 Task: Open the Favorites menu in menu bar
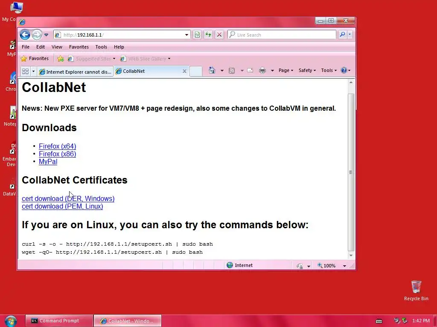click(x=79, y=47)
